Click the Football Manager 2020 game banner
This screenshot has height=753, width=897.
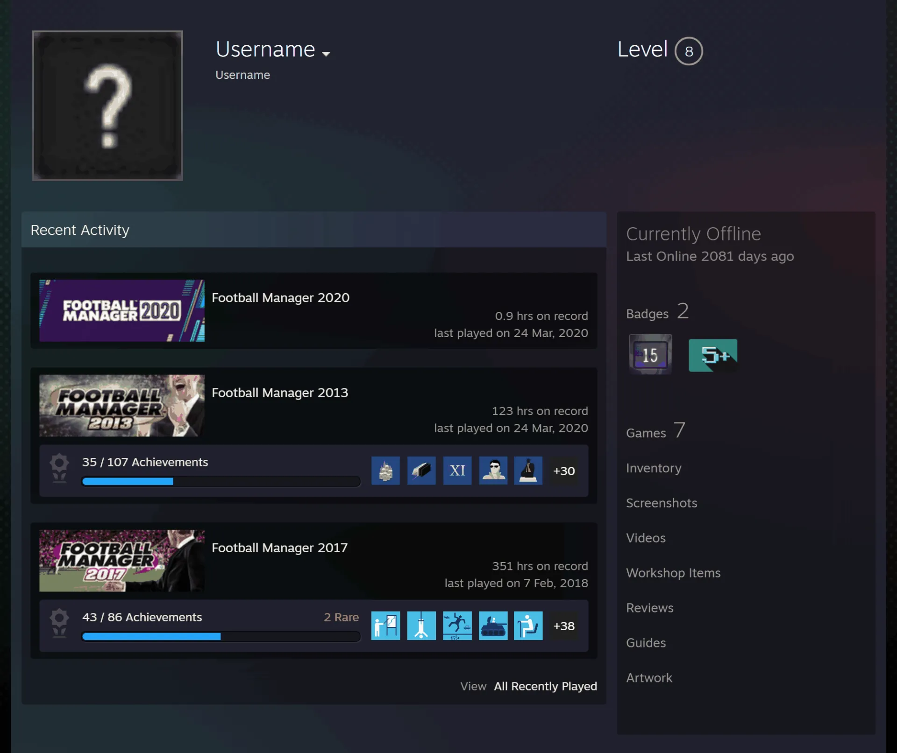click(122, 310)
